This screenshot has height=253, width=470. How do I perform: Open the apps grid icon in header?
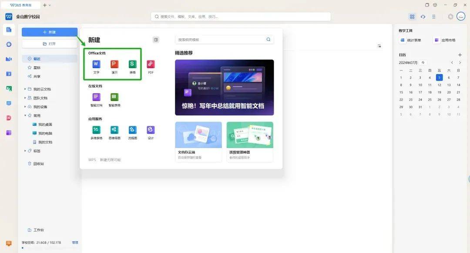point(412,17)
